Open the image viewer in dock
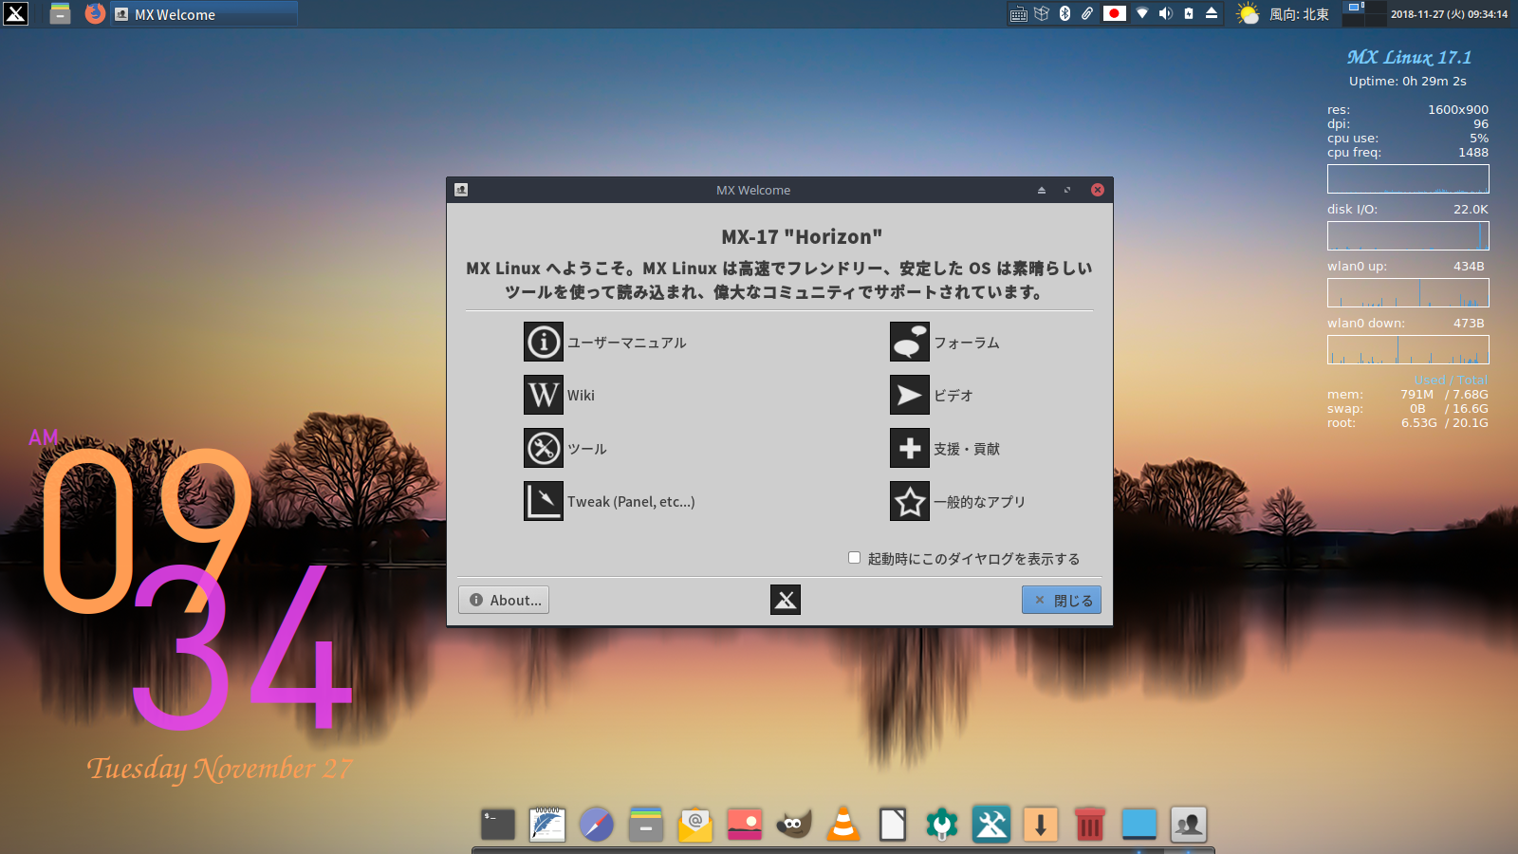Screen dimensions: 1518x854 [x=745, y=825]
